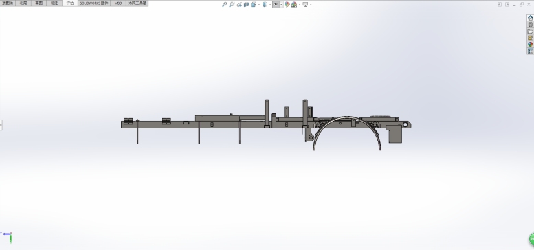The image size is (534, 250).
Task: Open Design Library icon in task pane
Action: [531, 25]
